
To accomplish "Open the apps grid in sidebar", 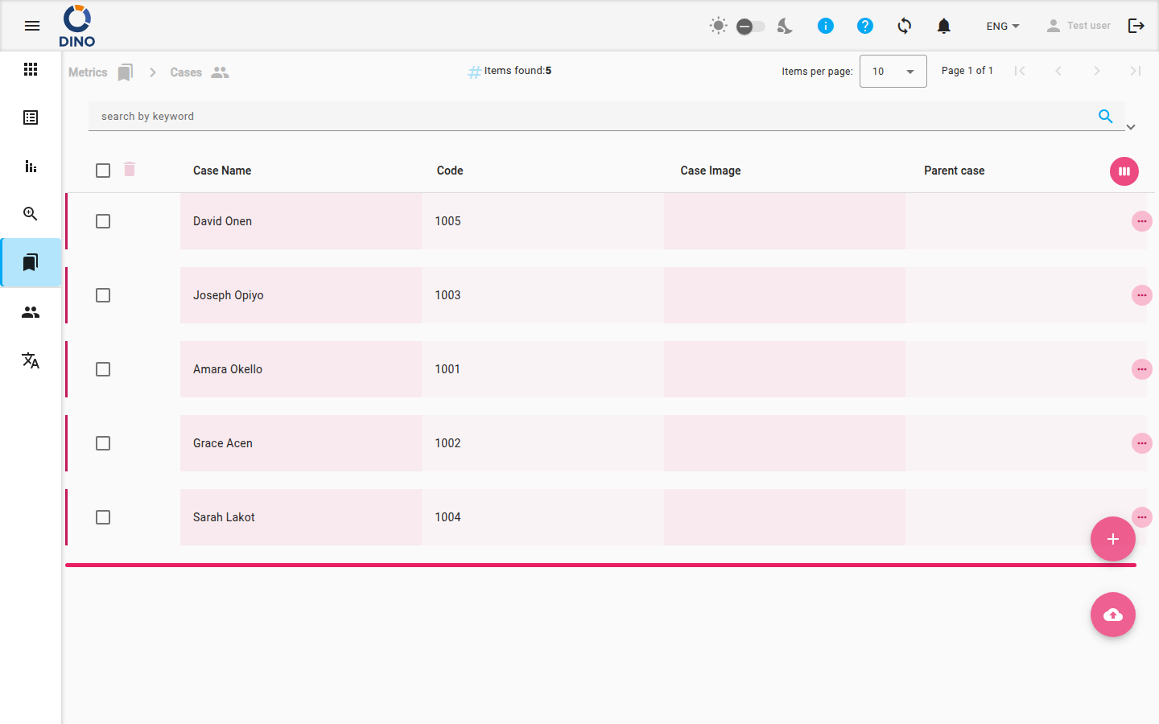I will coord(31,69).
